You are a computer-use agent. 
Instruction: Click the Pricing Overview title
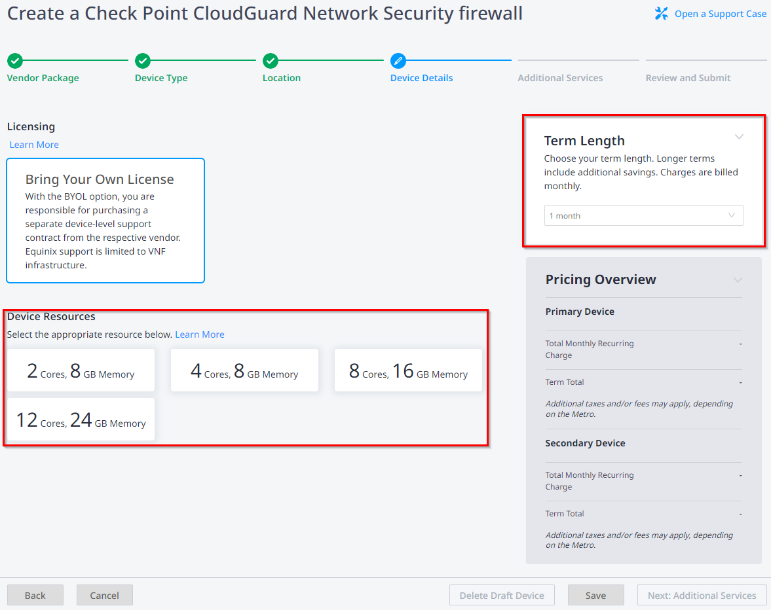click(x=601, y=279)
